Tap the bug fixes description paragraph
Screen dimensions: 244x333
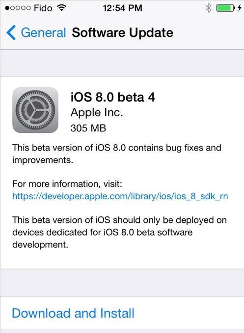(116, 153)
